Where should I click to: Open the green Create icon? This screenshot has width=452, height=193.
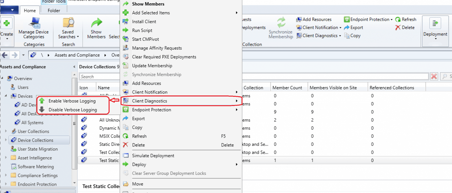coord(7,23)
